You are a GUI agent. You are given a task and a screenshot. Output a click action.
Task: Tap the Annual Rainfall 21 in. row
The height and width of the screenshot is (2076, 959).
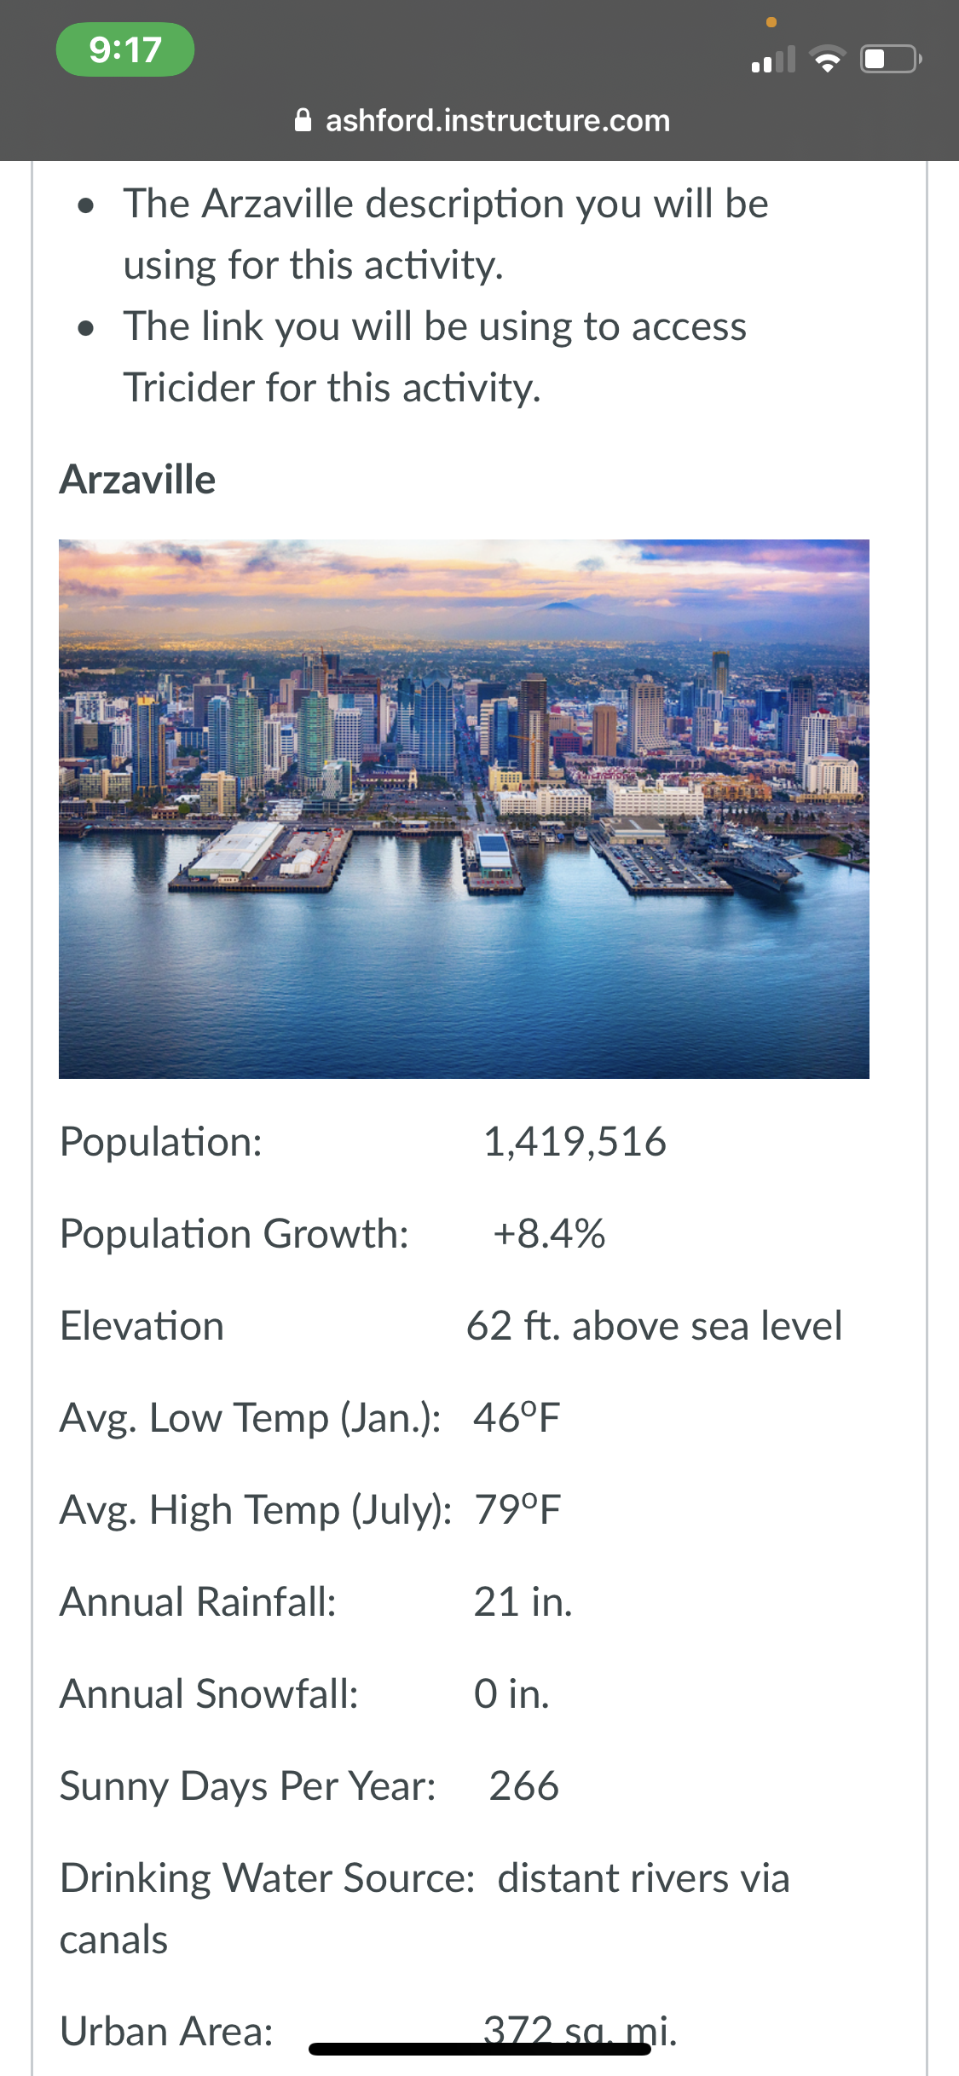315,1601
